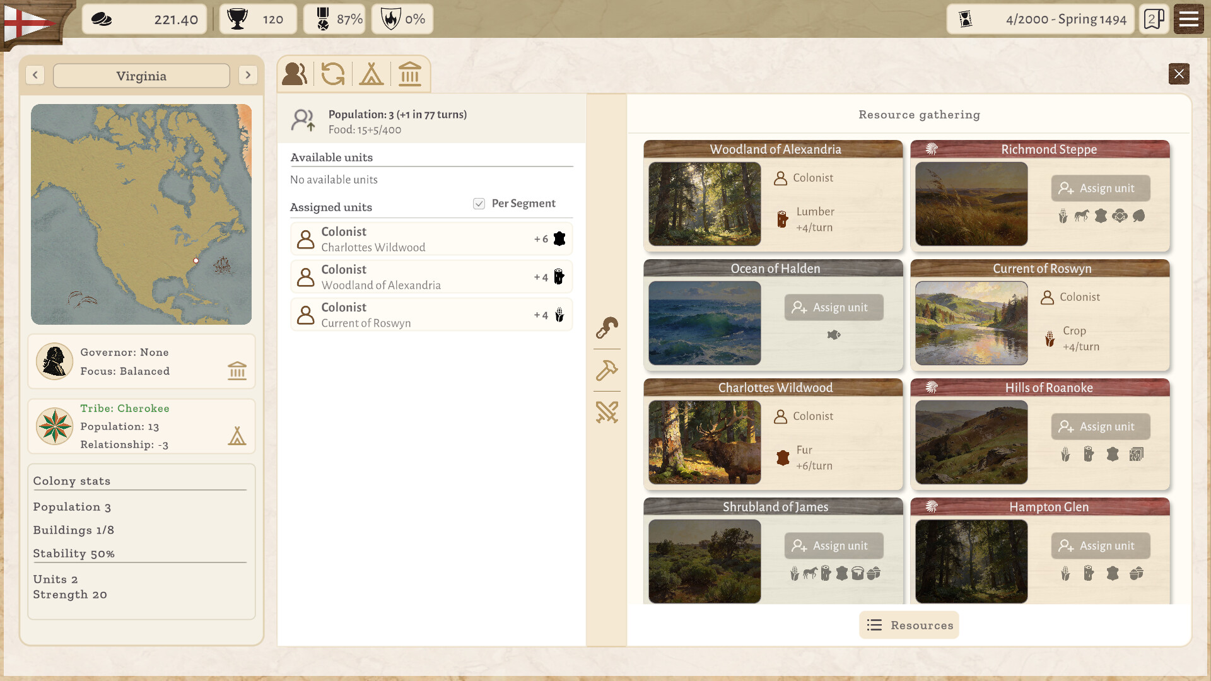Select the hammer construction icon

[607, 370]
